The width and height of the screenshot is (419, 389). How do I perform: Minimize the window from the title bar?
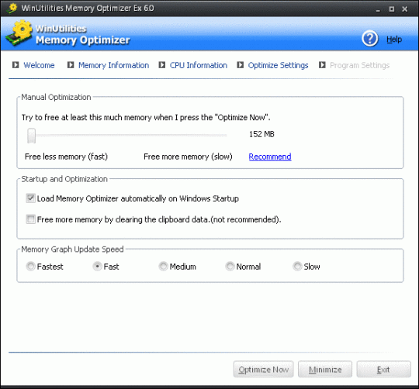click(x=378, y=9)
